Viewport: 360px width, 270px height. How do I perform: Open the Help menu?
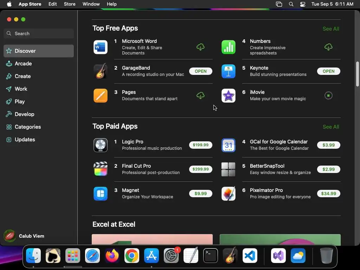[111, 4]
